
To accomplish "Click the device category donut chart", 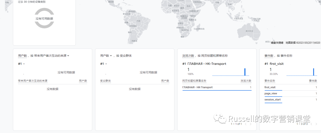I will pos(44,18).
